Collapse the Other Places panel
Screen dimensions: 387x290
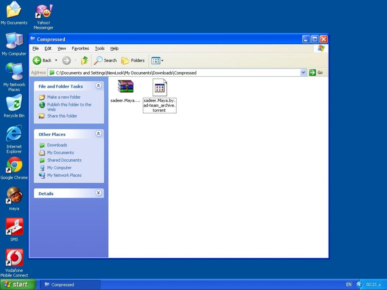[x=98, y=133]
